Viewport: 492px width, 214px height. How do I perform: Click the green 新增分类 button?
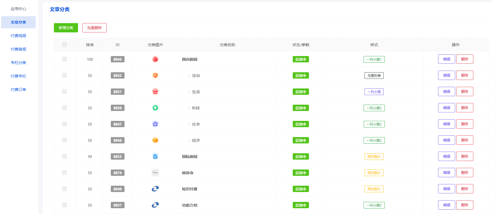point(66,28)
